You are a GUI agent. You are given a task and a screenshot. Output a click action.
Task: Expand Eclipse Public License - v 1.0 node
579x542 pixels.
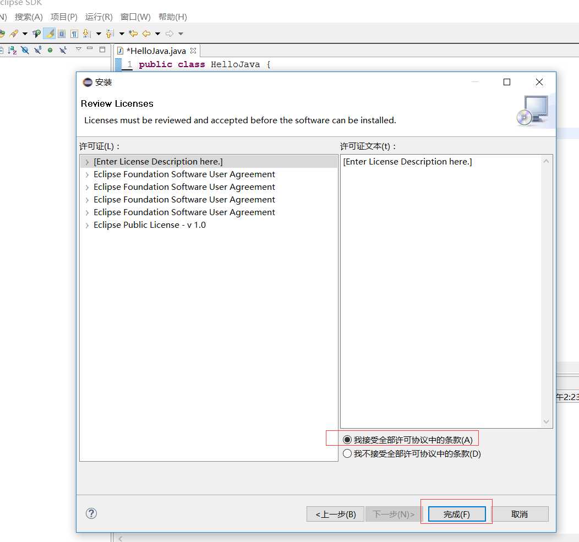point(87,225)
